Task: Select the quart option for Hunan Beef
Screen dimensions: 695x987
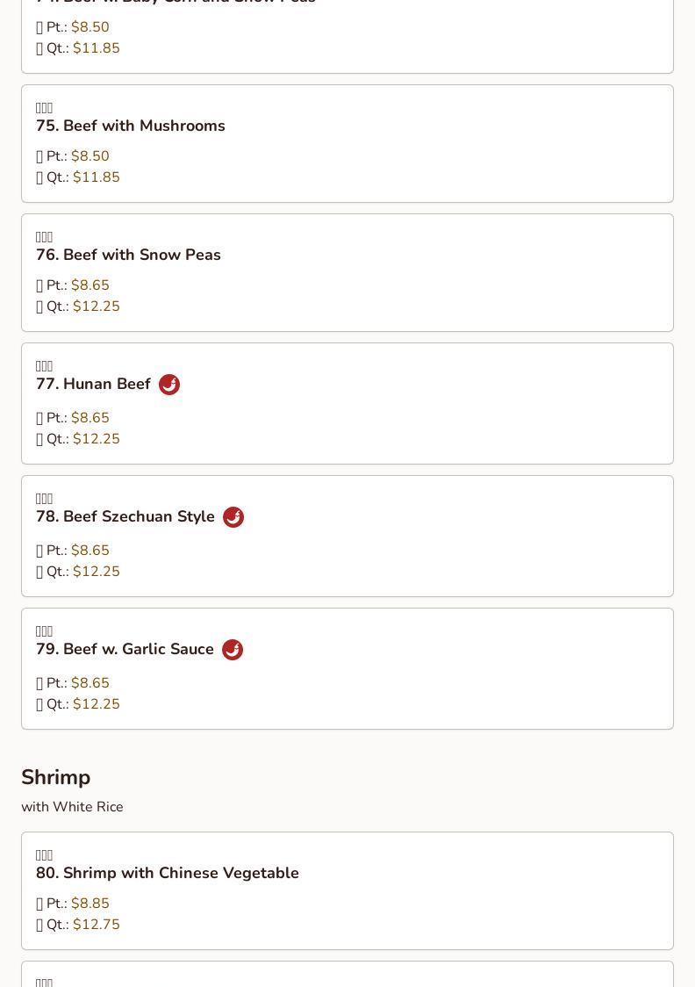Action: click(96, 439)
